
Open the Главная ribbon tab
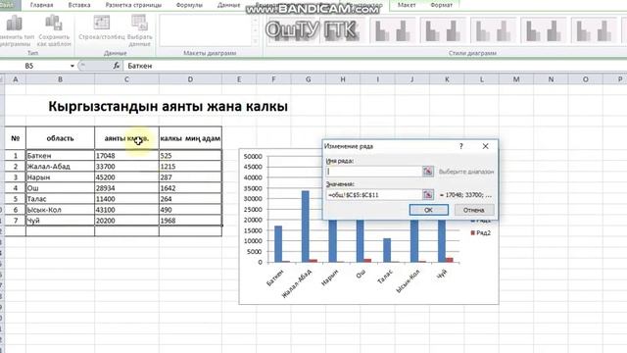click(41, 5)
